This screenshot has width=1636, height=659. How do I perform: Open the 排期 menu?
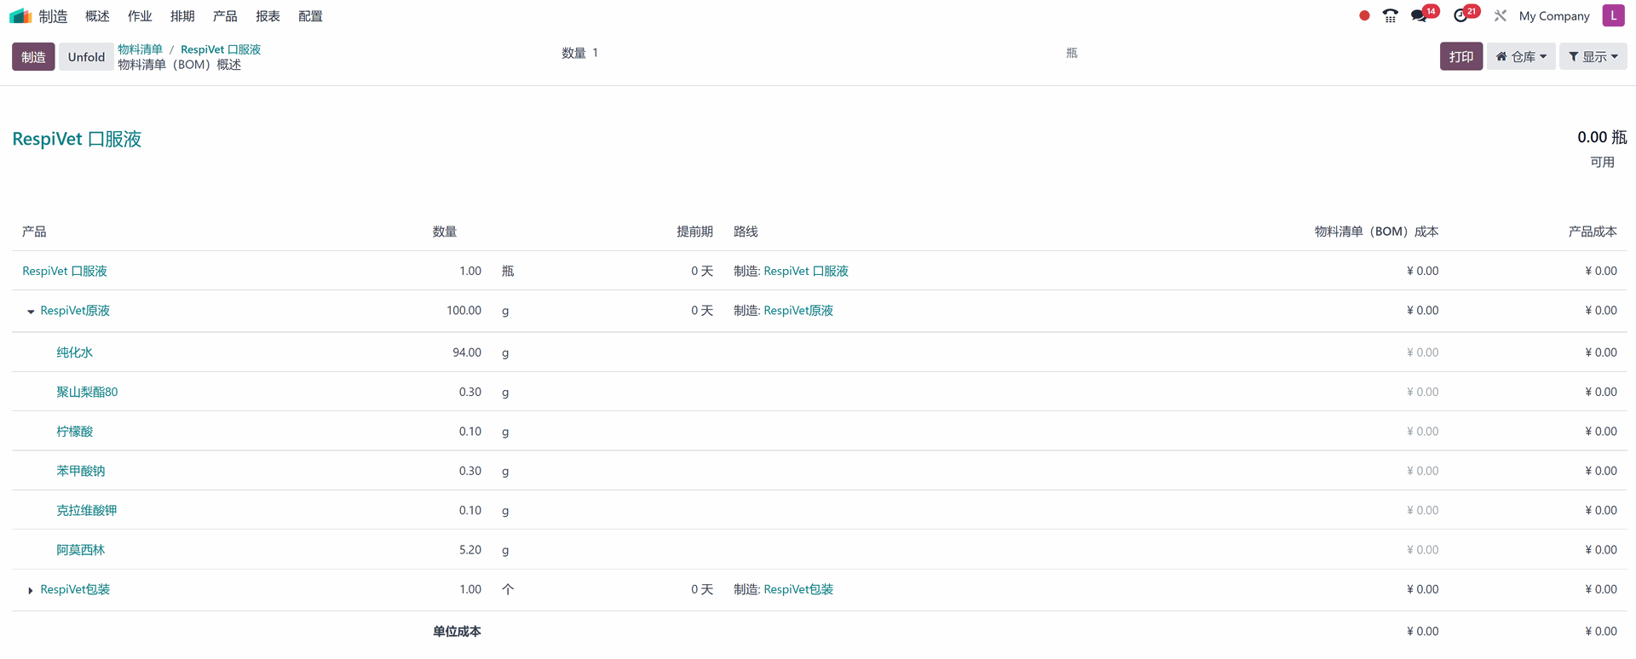click(182, 16)
